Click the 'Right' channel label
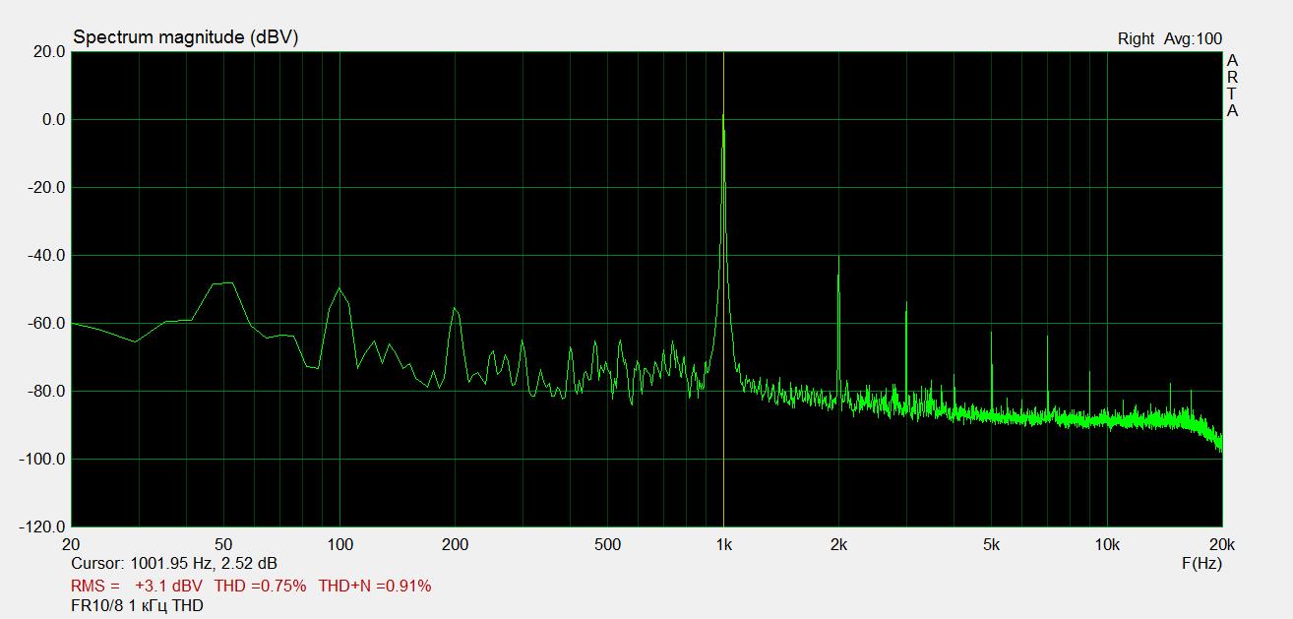This screenshot has height=619, width=1293. 1136,39
